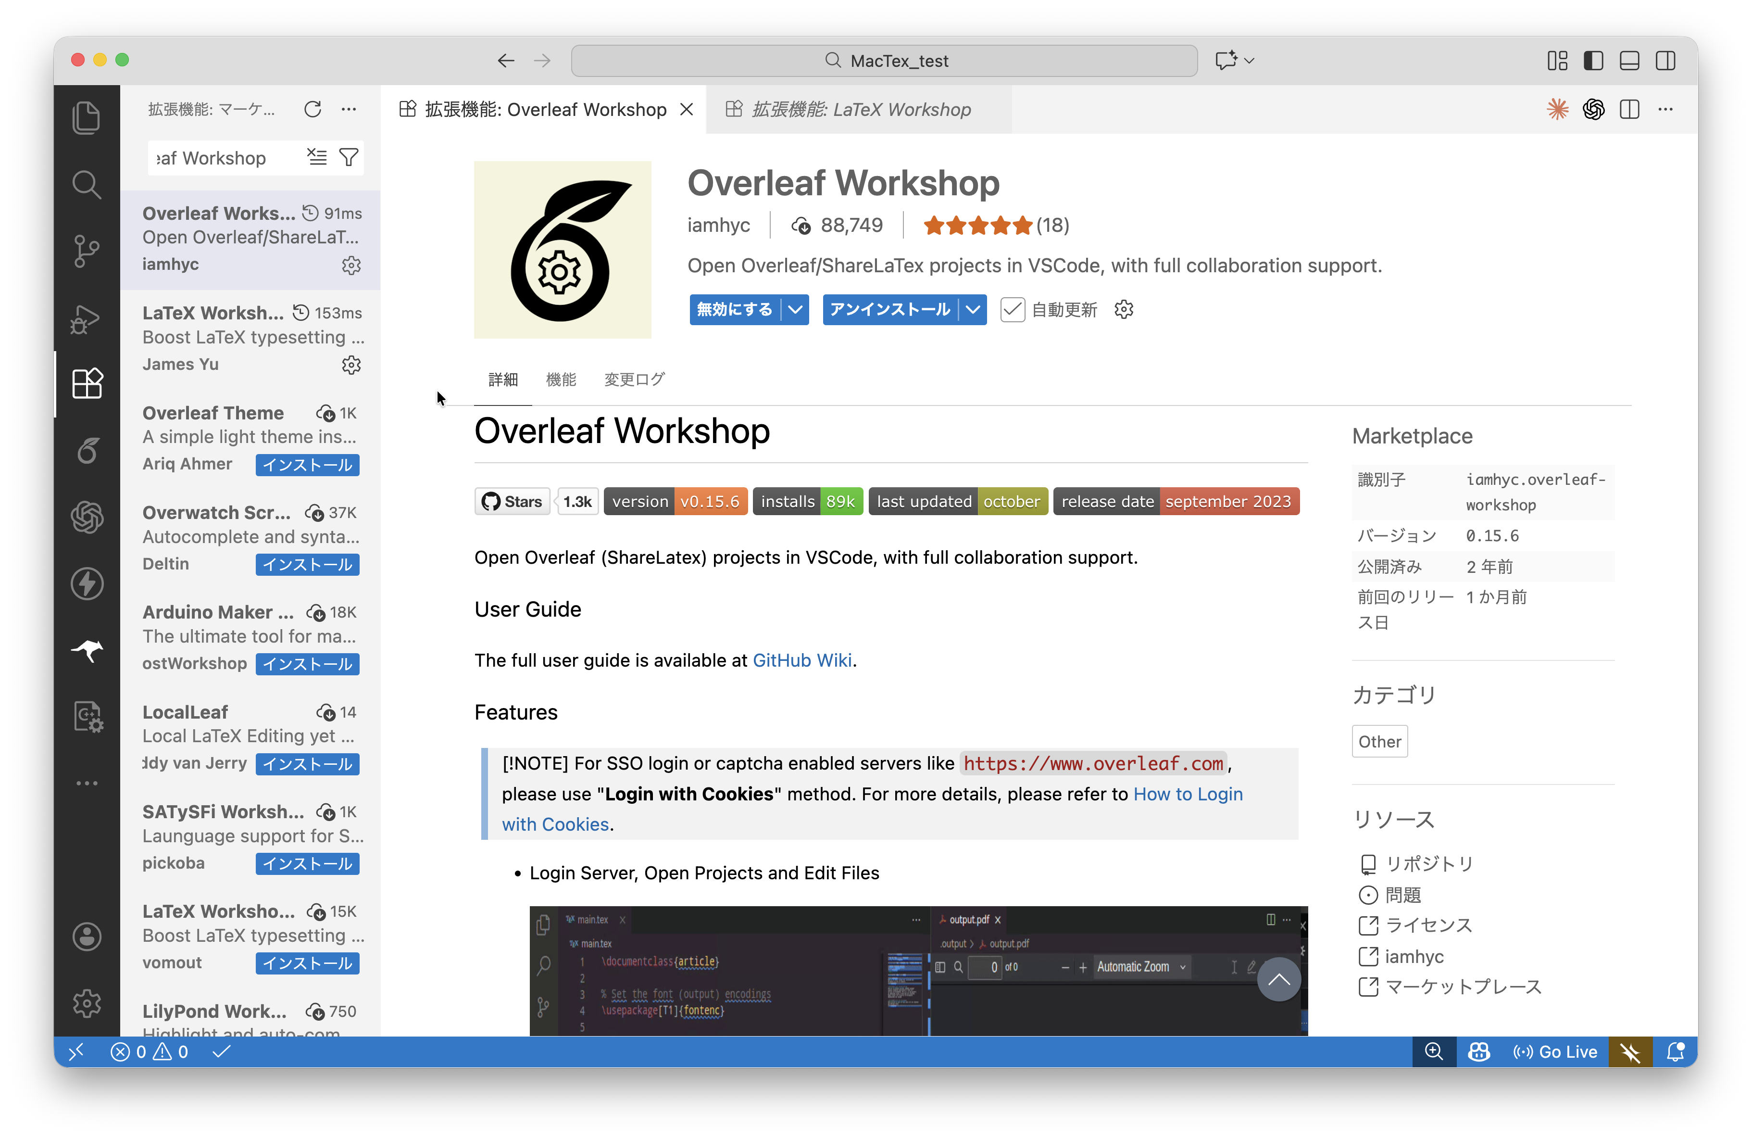Expand the アンインストール dropdown arrow
This screenshot has height=1139, width=1752.
973,310
